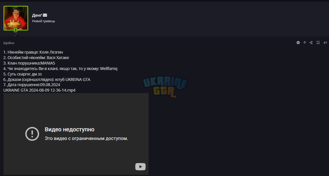Image resolution: width=329 pixels, height=176 pixels.
Task: Click the UKRAINE GTA watermark logo
Action: [165, 87]
